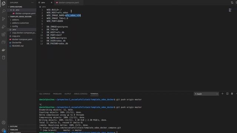
Task: Click line WEB_HOST=efs_odoo in editor
Action: [x=57, y=13]
